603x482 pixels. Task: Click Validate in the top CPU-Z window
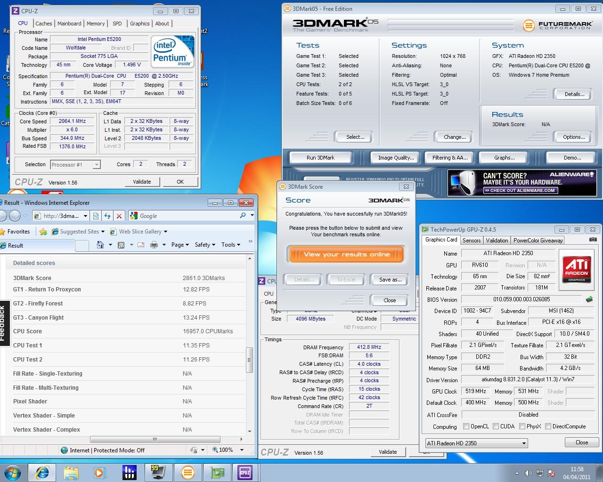click(x=142, y=182)
